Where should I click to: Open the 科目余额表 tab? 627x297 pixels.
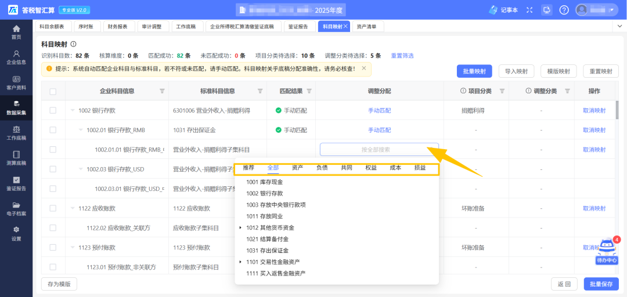(53, 26)
